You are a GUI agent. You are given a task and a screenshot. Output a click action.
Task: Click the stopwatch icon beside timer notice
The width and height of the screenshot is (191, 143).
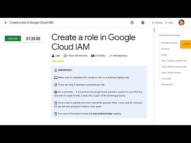tap(56, 103)
